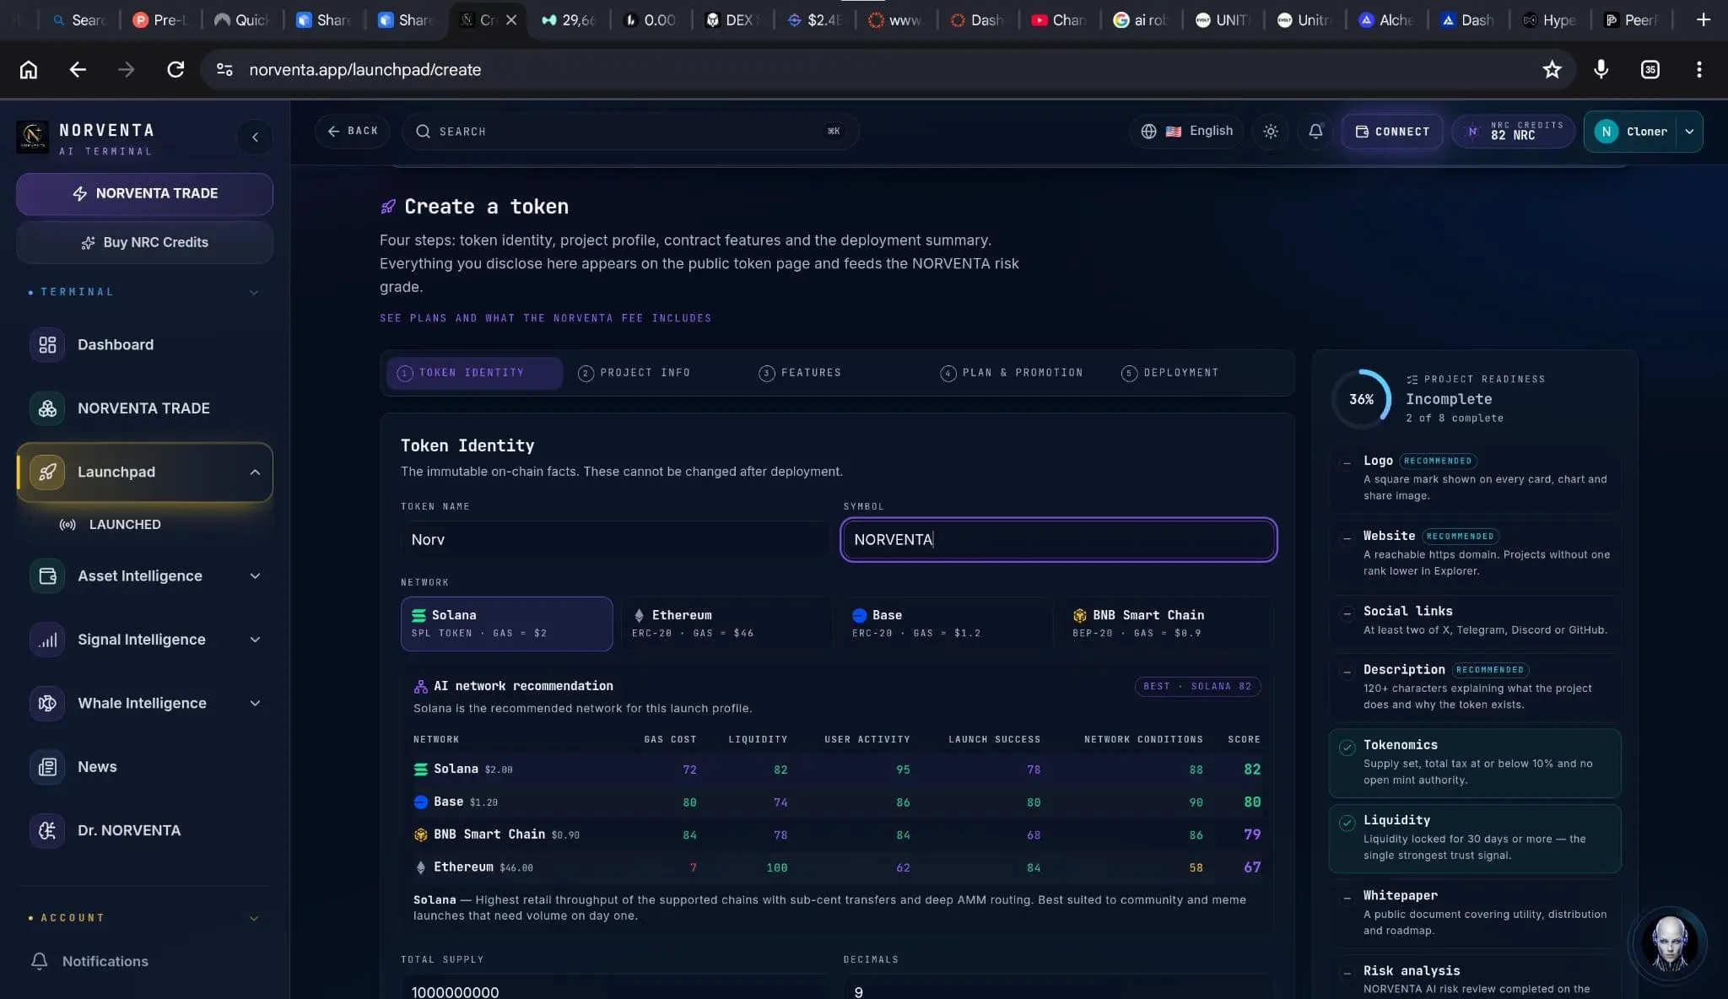
Task: Click the tabs count icon 35
Action: (x=1650, y=70)
